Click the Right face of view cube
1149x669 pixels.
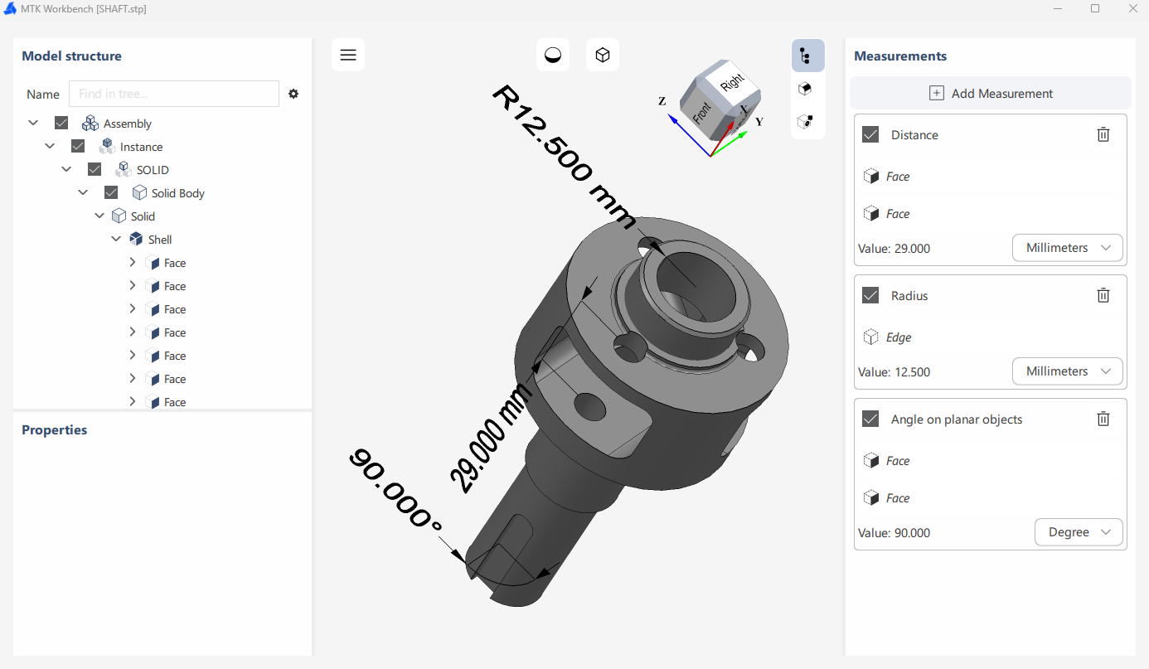point(731,83)
